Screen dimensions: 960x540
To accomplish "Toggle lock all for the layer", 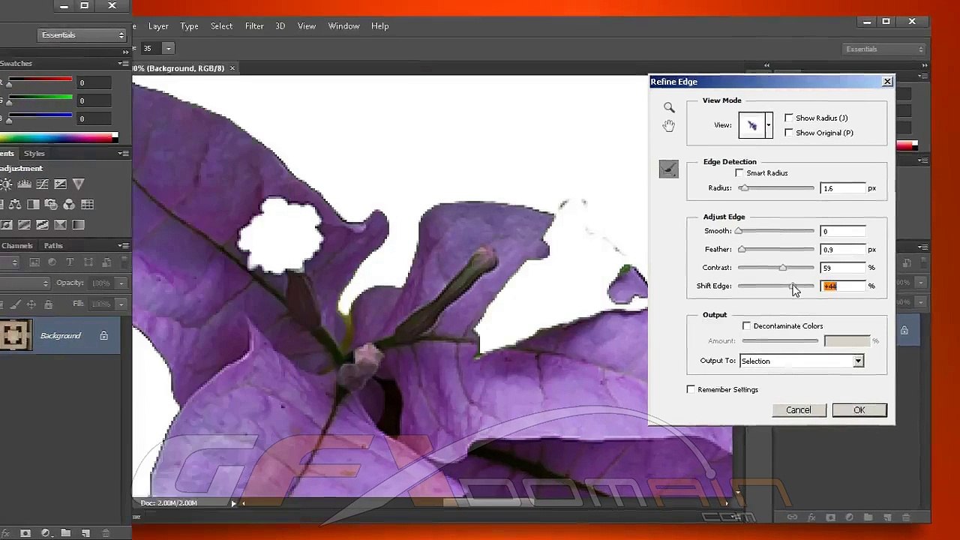I will [x=48, y=304].
